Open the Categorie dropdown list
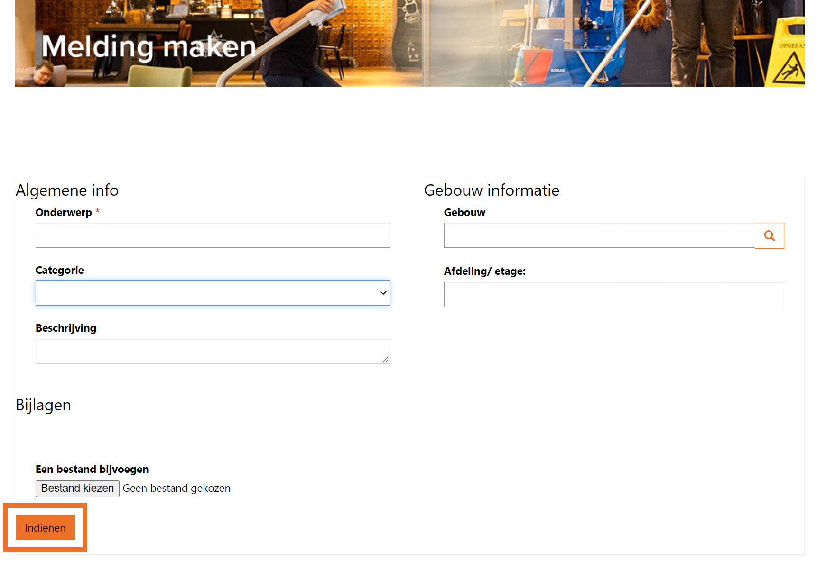The image size is (817, 561). [213, 293]
